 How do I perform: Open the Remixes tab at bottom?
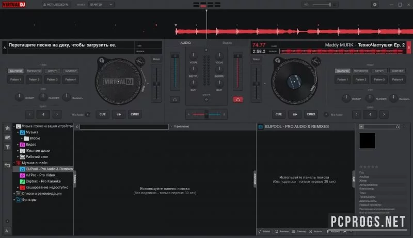[281, 231]
